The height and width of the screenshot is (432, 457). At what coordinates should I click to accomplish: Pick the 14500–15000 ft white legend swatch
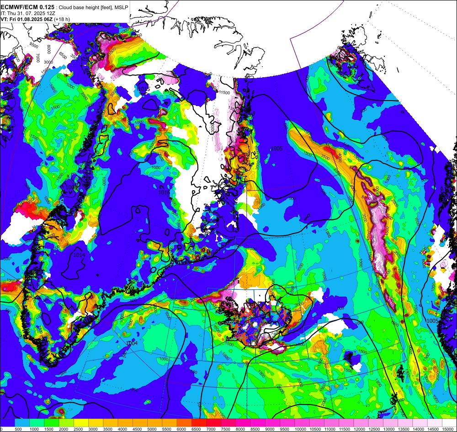pyautogui.click(x=435, y=423)
